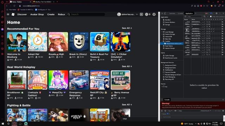Click taskbar microphone tray icon
225x126 pixels.
click(204, 124)
